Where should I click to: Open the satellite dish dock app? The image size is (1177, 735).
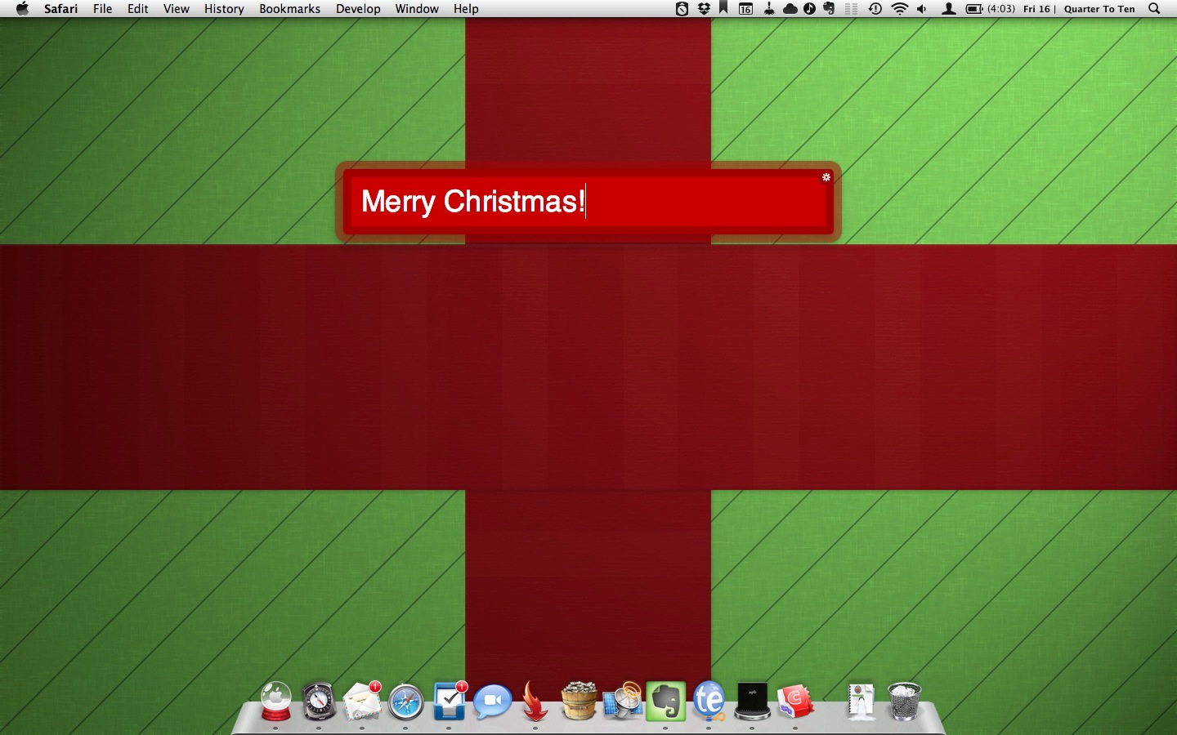pos(622,702)
